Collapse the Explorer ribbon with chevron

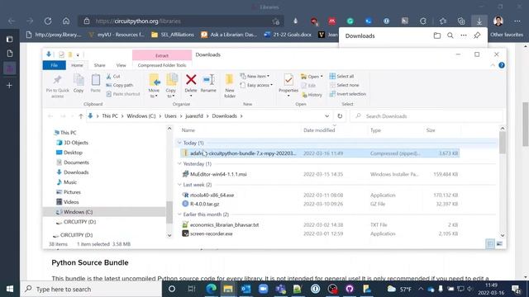493,65
